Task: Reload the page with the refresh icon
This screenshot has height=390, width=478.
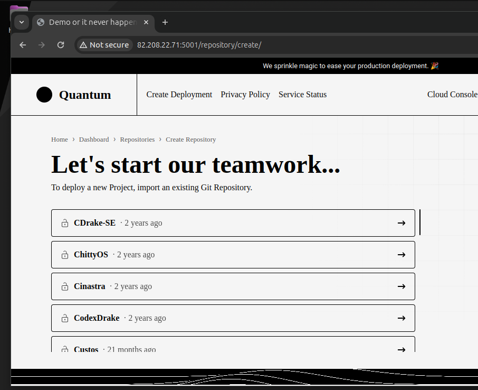Action: pos(60,45)
